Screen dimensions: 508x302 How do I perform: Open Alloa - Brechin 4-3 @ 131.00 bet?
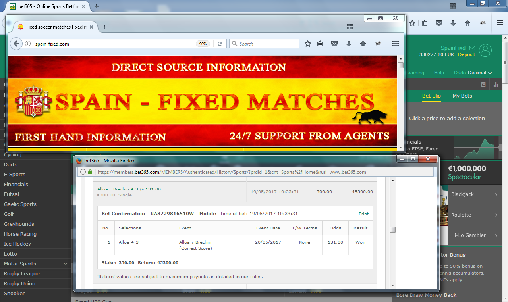129,189
